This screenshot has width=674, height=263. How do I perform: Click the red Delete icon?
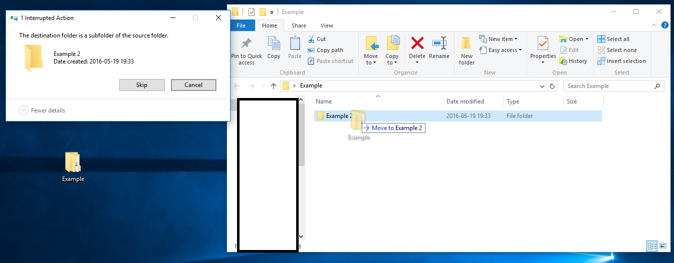[417, 43]
